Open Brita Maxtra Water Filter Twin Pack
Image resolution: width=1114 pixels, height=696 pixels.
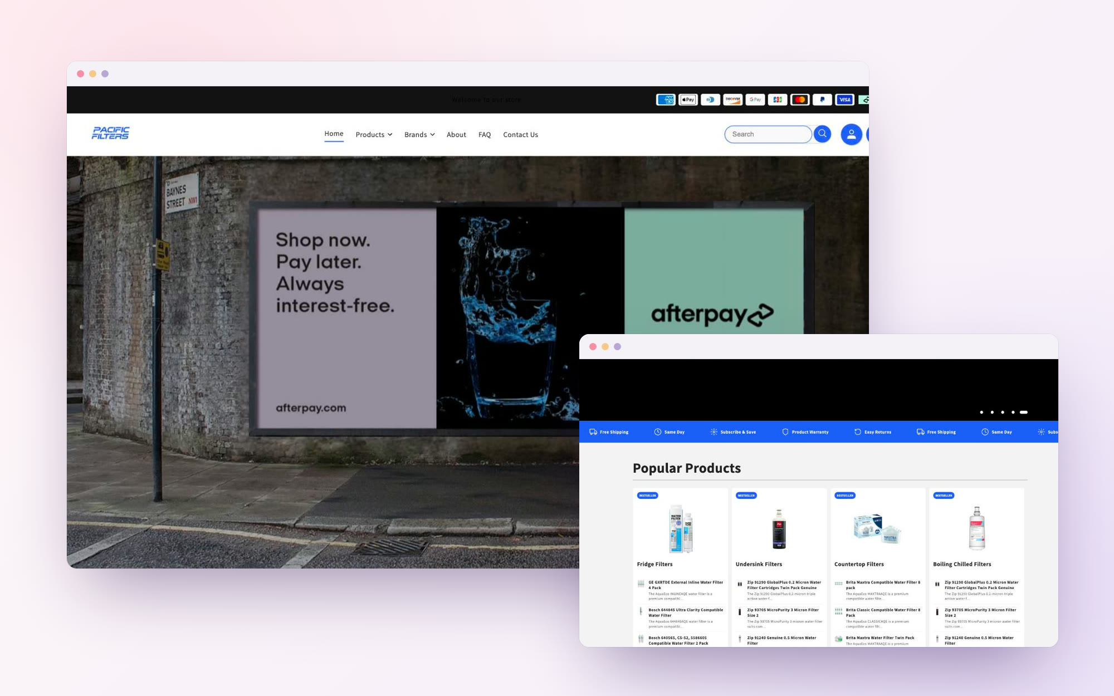(x=880, y=638)
